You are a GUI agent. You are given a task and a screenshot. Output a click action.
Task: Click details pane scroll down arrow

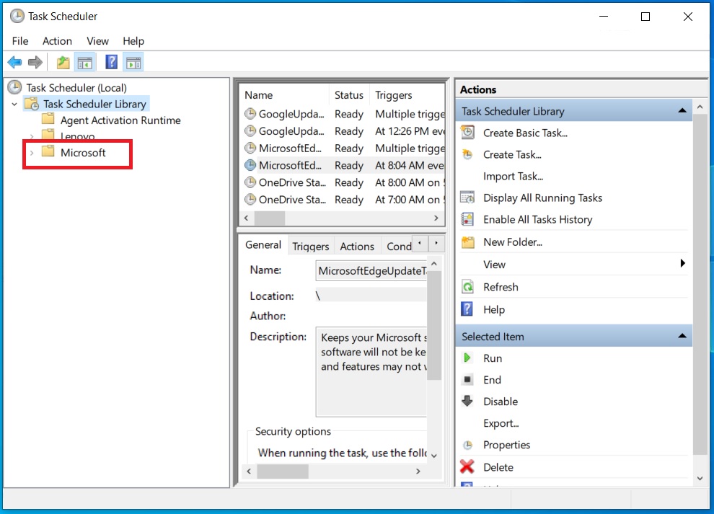[434, 456]
